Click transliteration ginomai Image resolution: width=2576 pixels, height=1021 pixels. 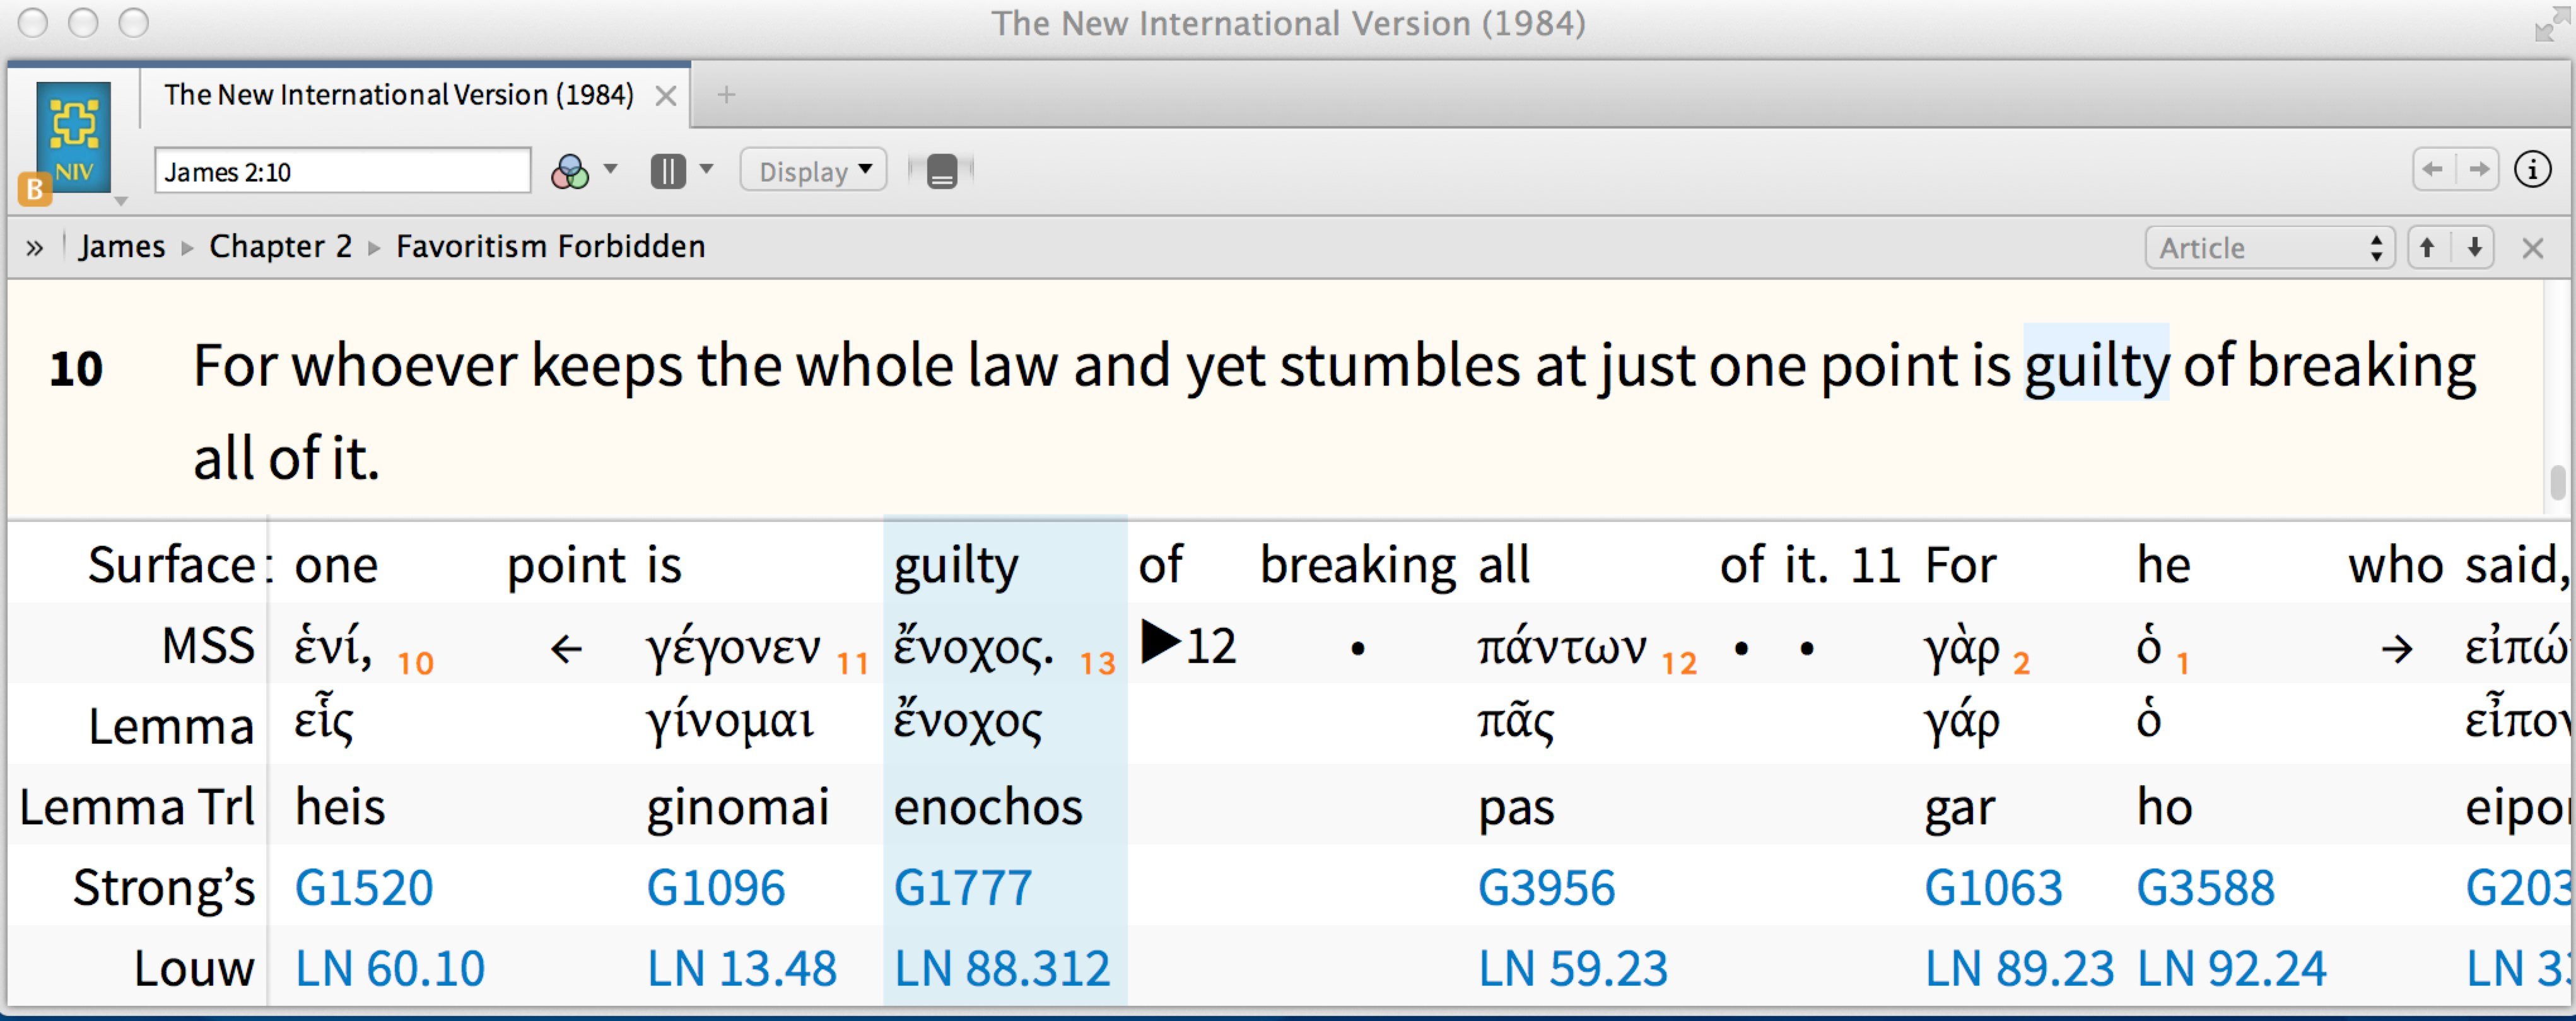[738, 808]
